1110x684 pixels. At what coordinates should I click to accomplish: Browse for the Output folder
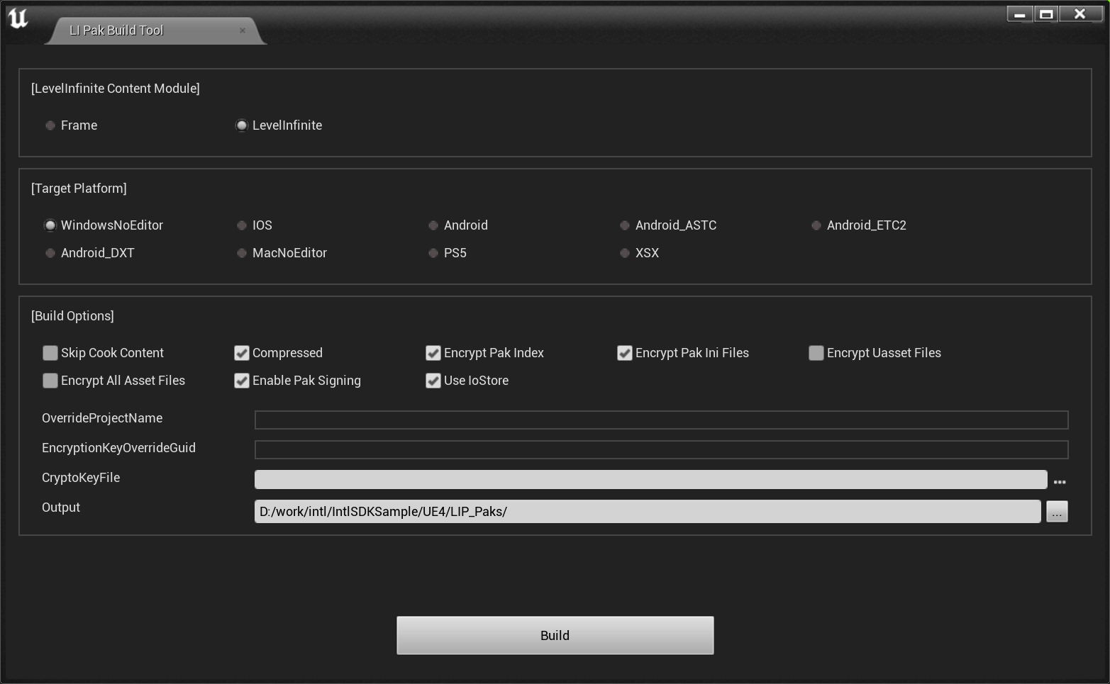1057,511
